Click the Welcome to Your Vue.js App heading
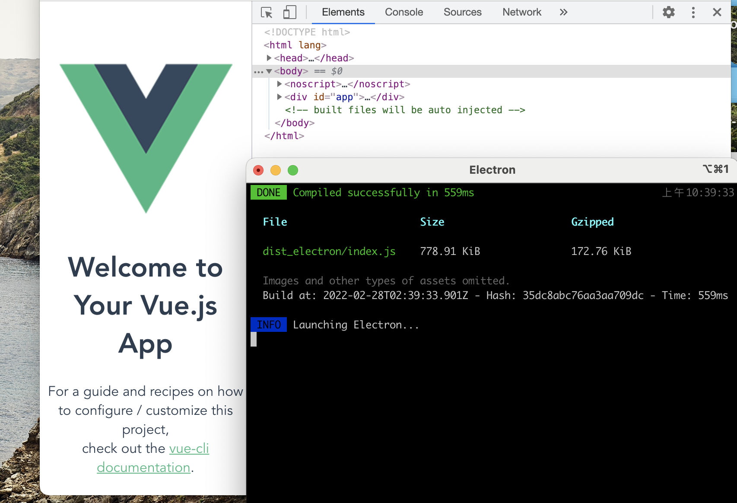 [x=146, y=306]
